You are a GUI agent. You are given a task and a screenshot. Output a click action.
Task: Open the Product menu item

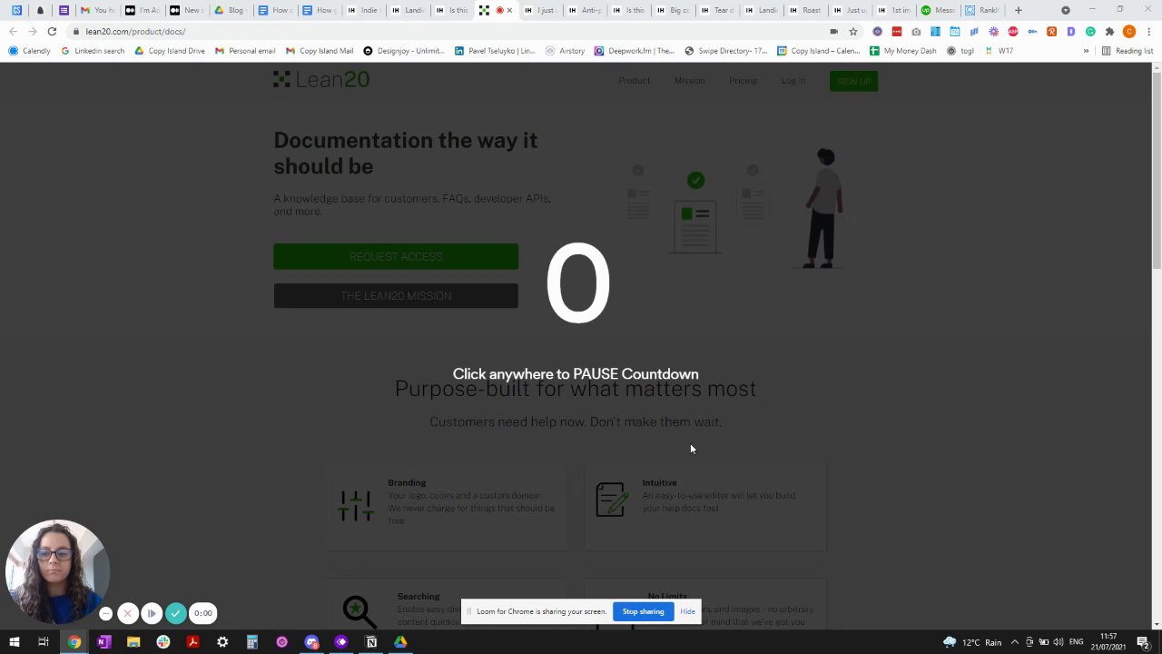click(634, 81)
